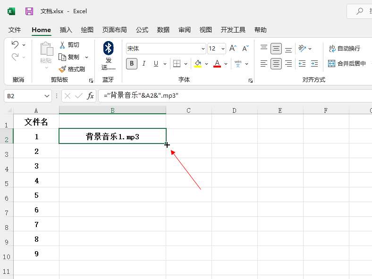Toggle Underline formatting
Viewport: 372px width, 279px height.
tap(156, 64)
